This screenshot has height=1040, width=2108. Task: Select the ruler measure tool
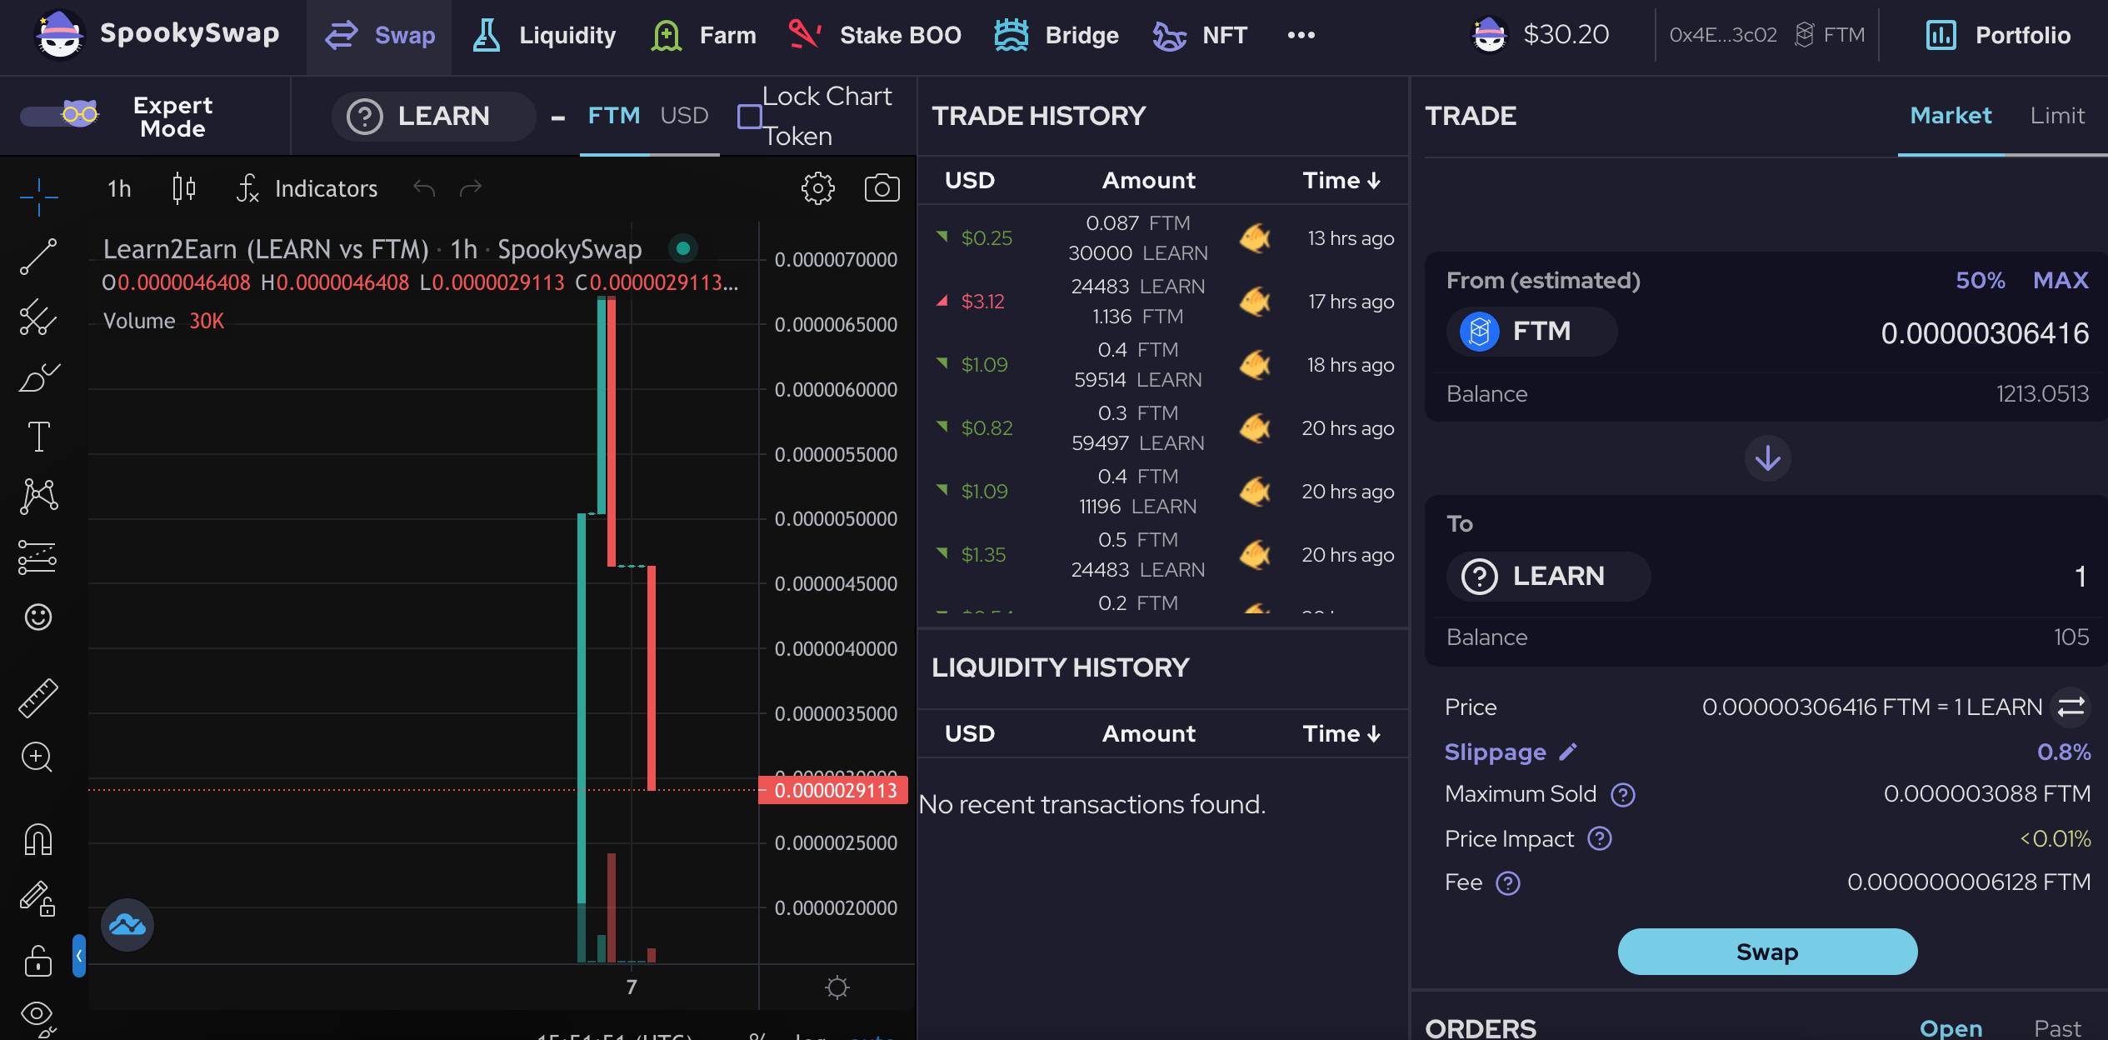pyautogui.click(x=38, y=697)
